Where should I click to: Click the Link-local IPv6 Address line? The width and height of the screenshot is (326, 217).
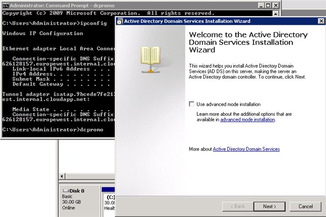61,69
